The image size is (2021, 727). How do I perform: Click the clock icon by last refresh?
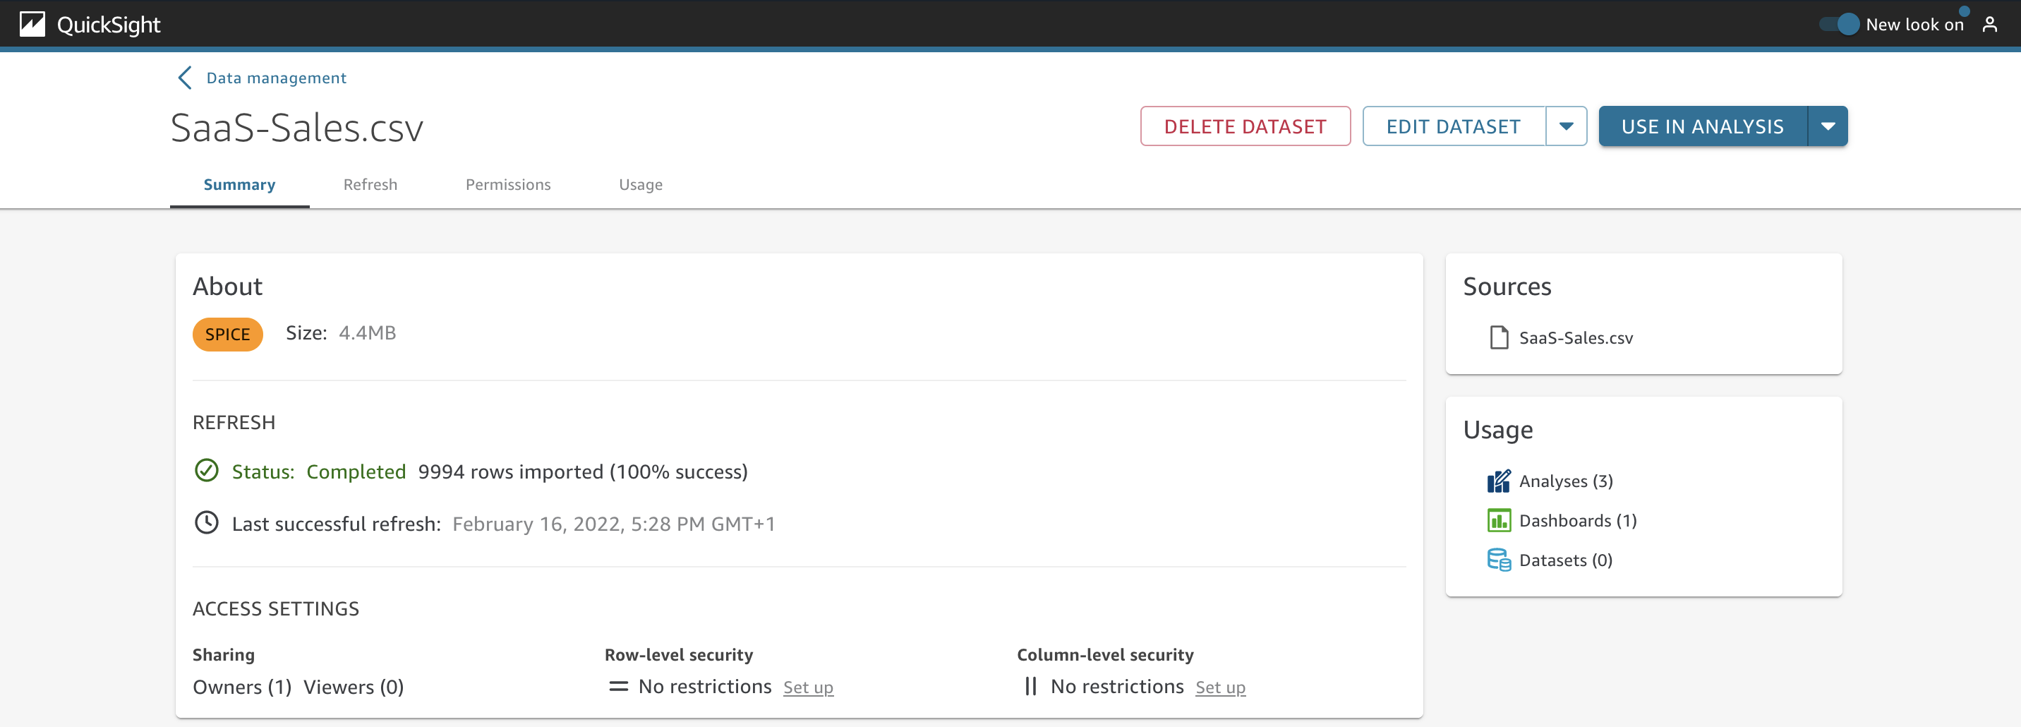point(206,523)
